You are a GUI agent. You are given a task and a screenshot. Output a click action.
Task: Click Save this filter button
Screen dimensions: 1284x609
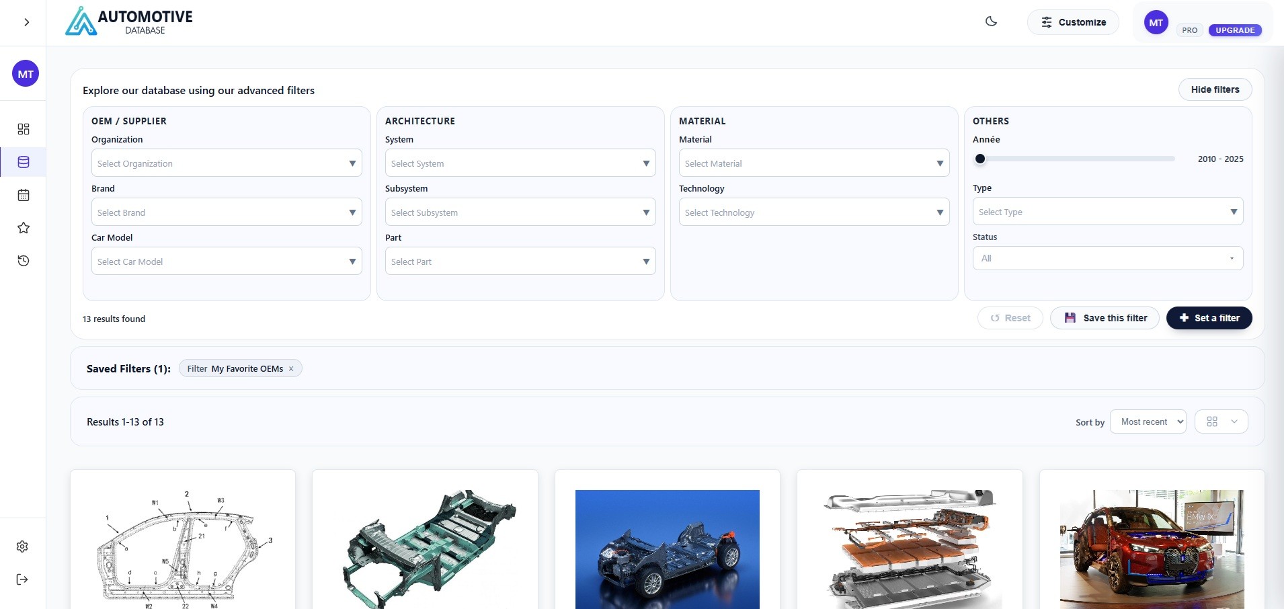[1105, 318]
